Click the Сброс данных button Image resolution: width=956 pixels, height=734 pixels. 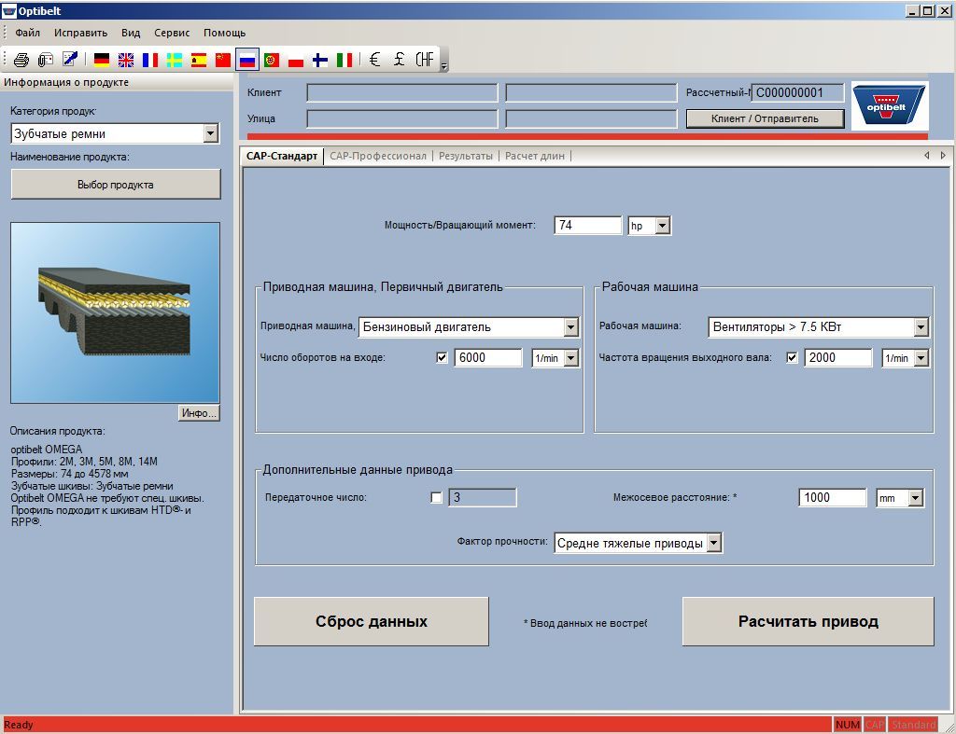click(x=371, y=621)
